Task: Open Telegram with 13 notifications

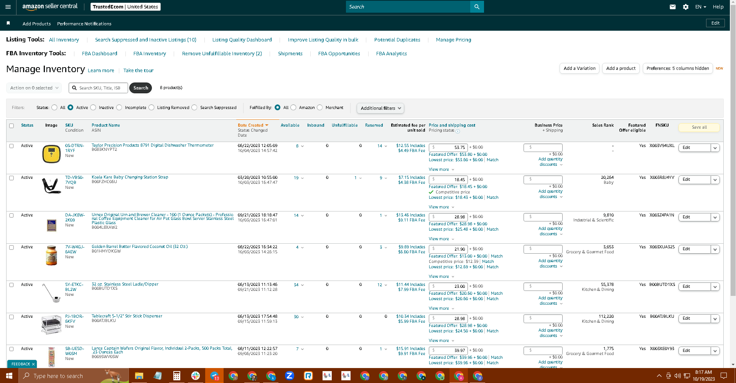Action: tap(214, 376)
